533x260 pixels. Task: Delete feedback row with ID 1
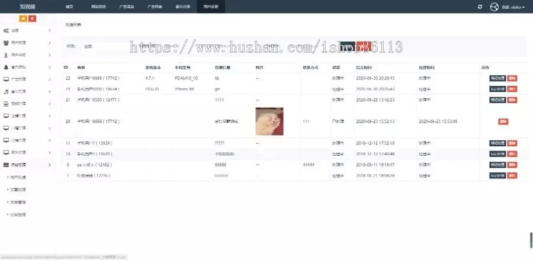[x=512, y=176]
